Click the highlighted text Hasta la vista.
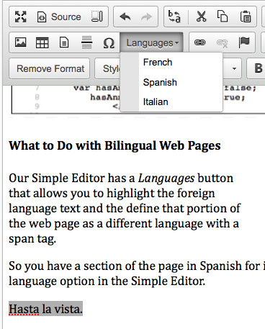The height and width of the screenshot is (329, 265). (x=45, y=309)
